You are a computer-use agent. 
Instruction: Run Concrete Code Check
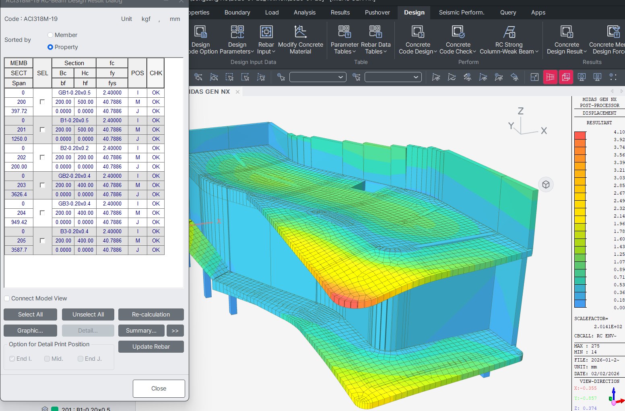(x=458, y=39)
